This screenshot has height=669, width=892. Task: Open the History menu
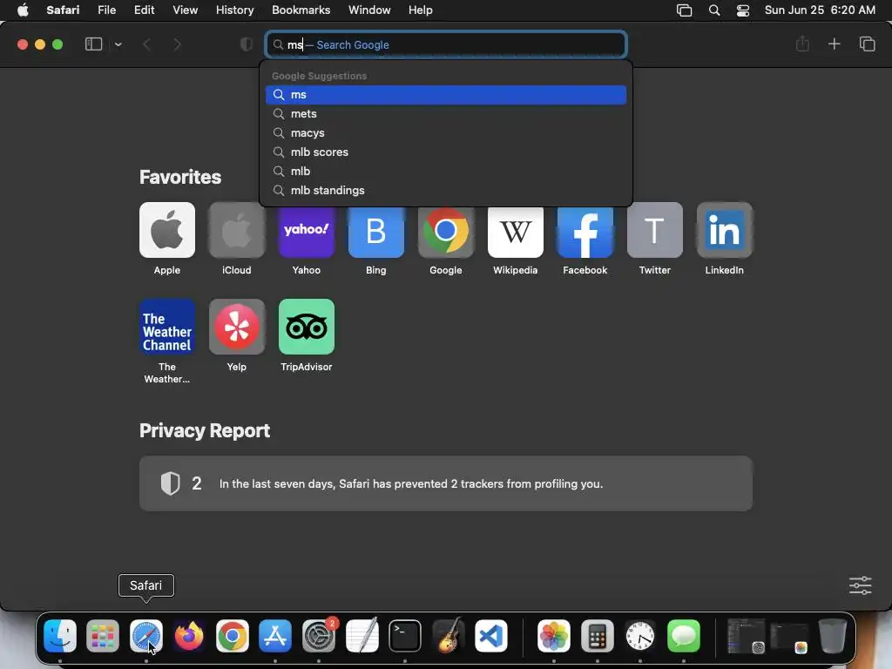click(x=234, y=10)
